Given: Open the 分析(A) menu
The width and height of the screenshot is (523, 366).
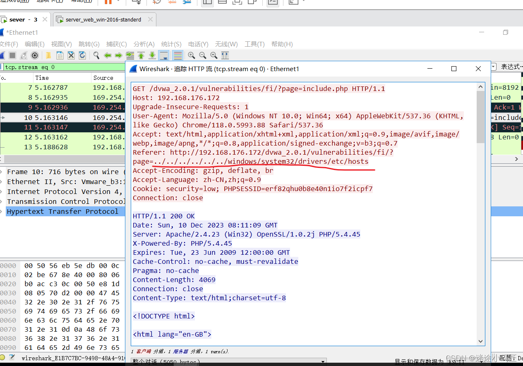Looking at the screenshot, I should (x=144, y=44).
